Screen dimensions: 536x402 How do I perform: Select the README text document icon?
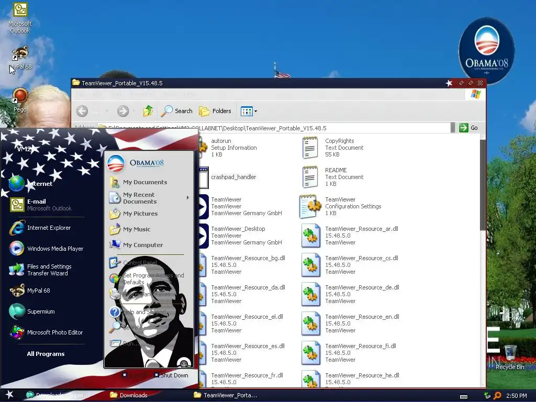(310, 177)
